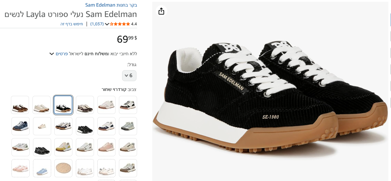Viewport: 391px width, 181px height.
Task: Pick the navy denim sneaker color swatch
Action: 20,126
